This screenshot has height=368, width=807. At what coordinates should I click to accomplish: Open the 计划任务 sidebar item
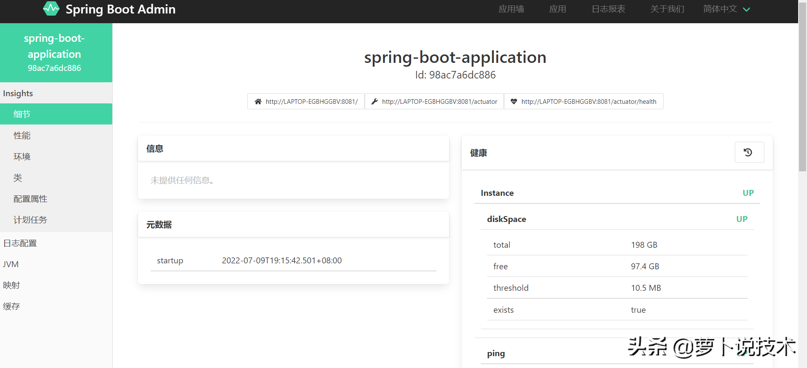(56, 220)
